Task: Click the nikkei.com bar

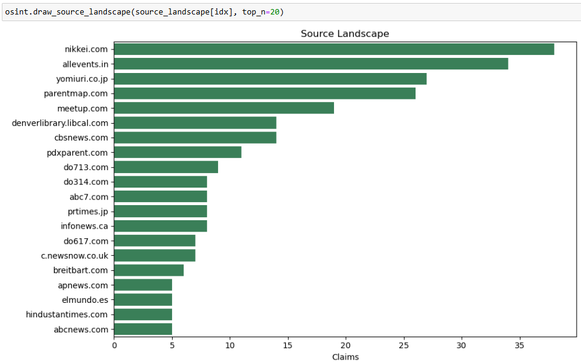Action: pyautogui.click(x=334, y=49)
